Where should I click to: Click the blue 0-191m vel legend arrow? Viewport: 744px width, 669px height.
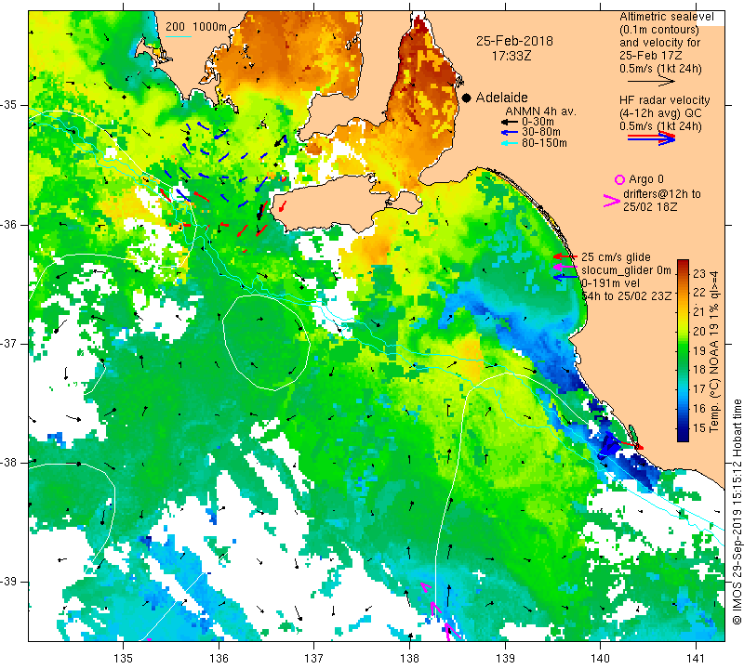[x=565, y=276]
